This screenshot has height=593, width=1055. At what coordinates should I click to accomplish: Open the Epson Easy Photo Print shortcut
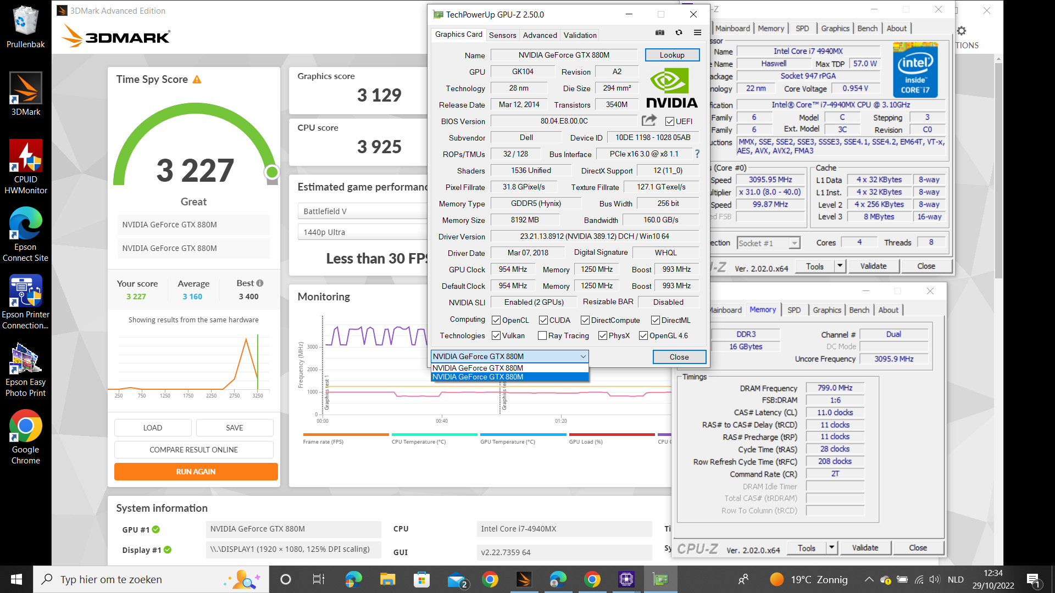(26, 370)
